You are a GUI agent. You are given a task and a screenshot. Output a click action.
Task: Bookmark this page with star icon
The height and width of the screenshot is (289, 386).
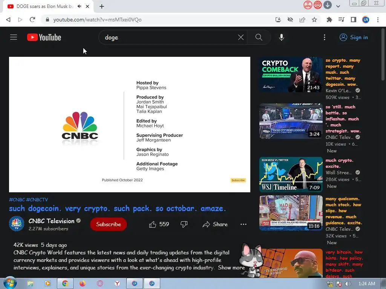point(314,20)
